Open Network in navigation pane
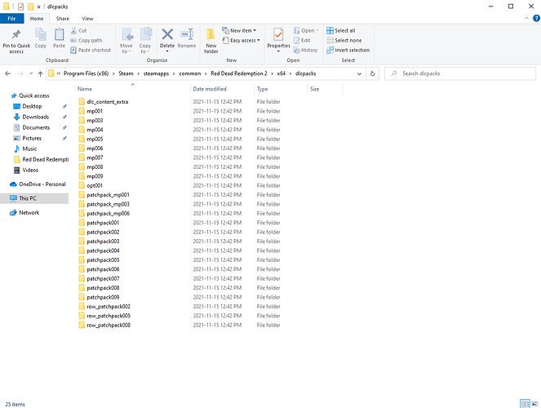The height and width of the screenshot is (408, 541). (x=29, y=212)
